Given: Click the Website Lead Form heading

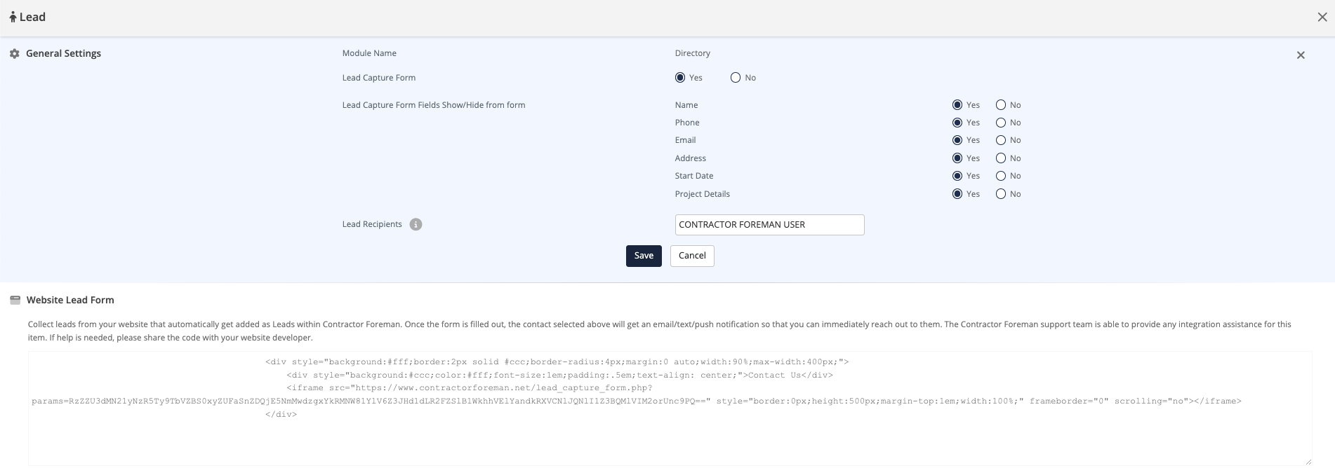Looking at the screenshot, I should pyautogui.click(x=70, y=301).
